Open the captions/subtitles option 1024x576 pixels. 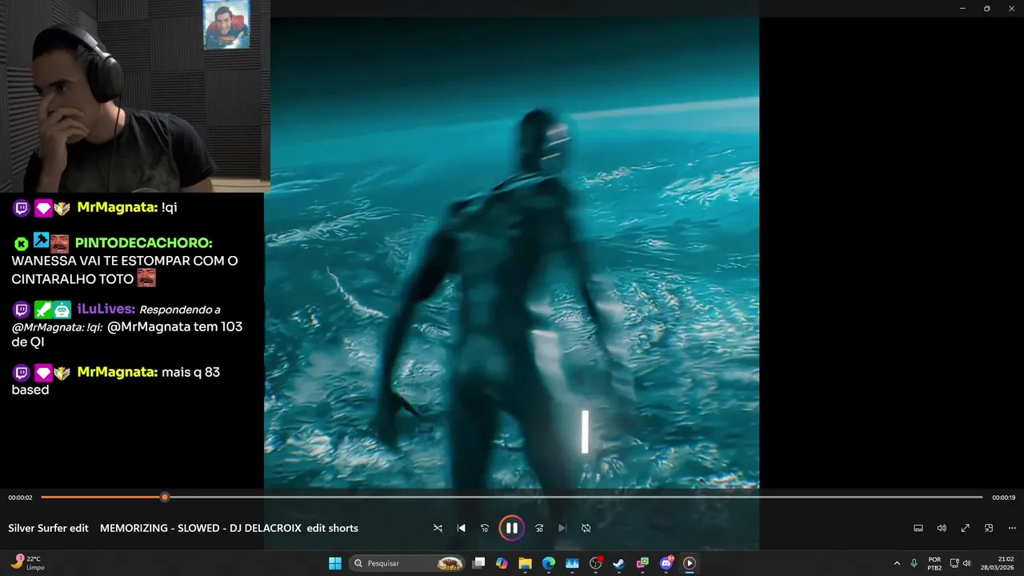pos(918,528)
